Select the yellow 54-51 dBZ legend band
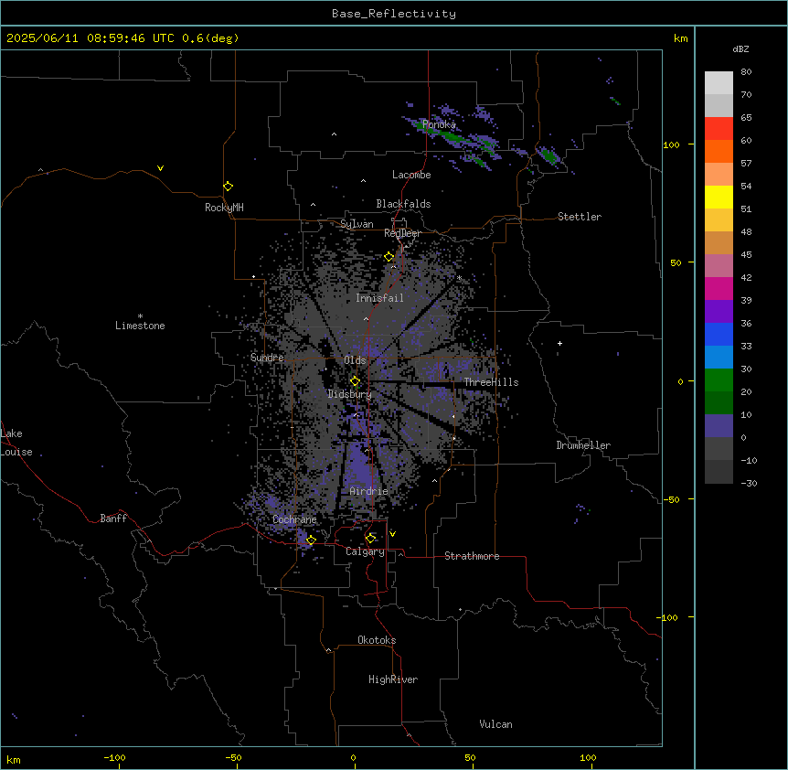This screenshot has width=788, height=770. (x=719, y=197)
